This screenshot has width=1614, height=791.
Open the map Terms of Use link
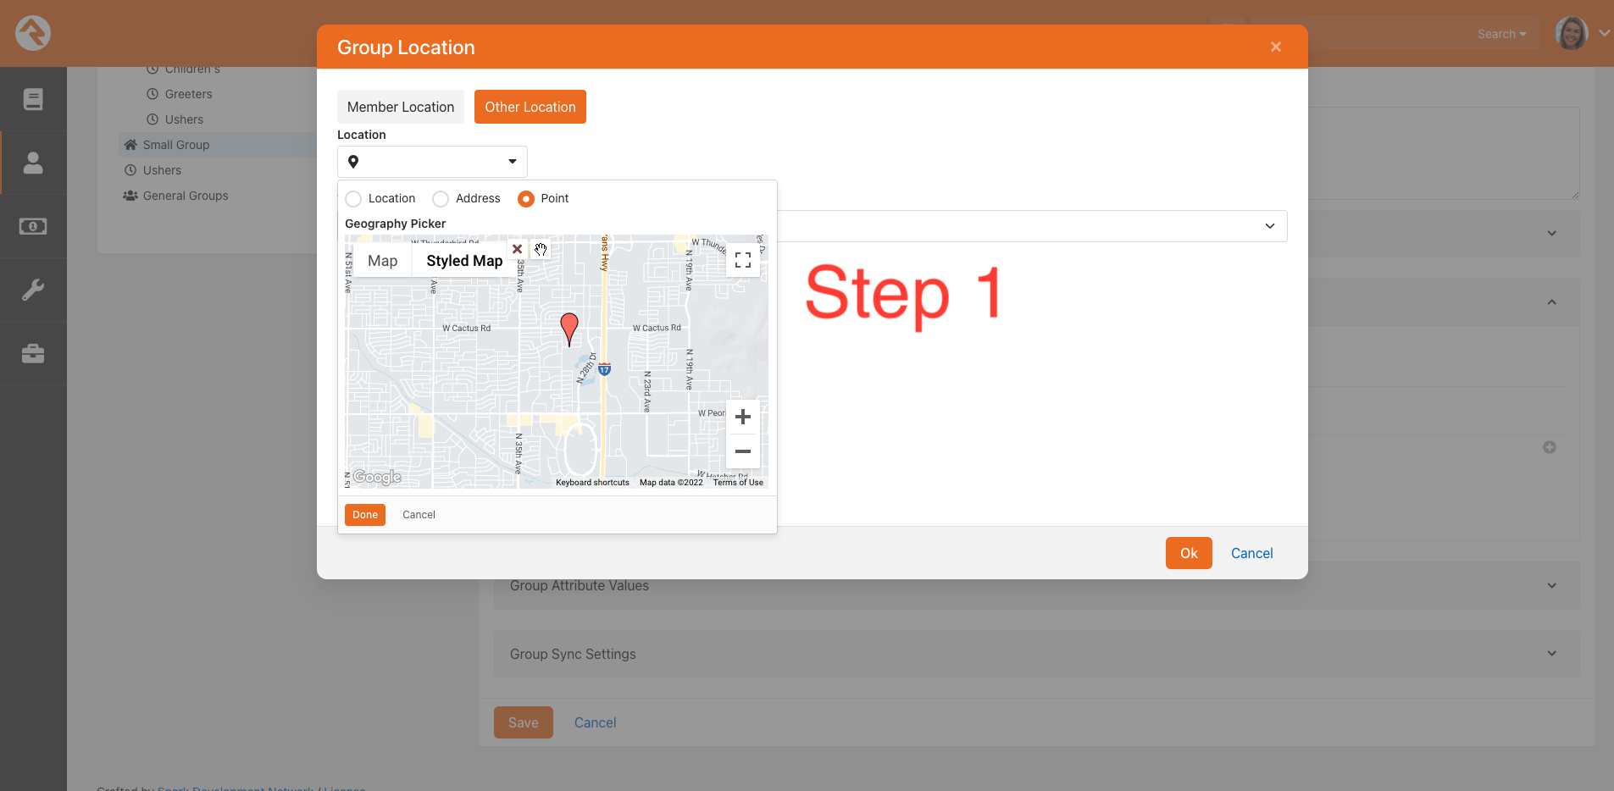pos(738,483)
